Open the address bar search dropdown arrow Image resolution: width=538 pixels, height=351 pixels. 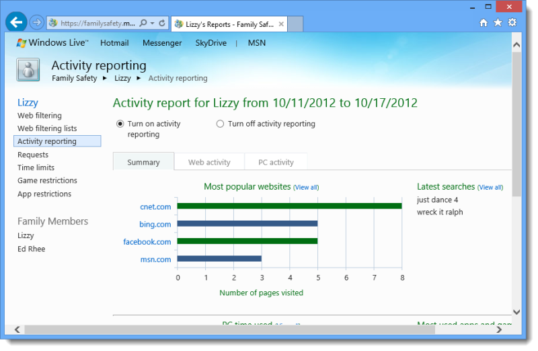[x=153, y=23]
